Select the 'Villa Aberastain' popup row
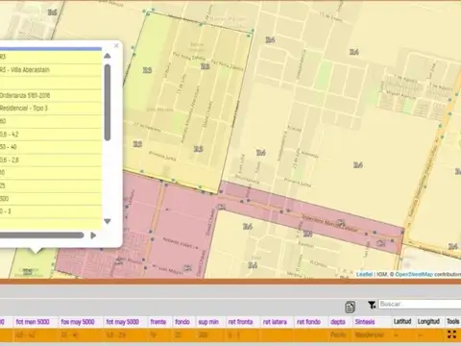Image resolution: width=461 pixels, height=346 pixels. [x=51, y=70]
